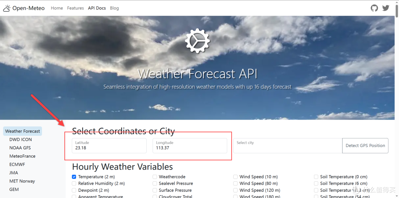Click the Select city search field
Screen dimensions: 399x198
coord(287,146)
